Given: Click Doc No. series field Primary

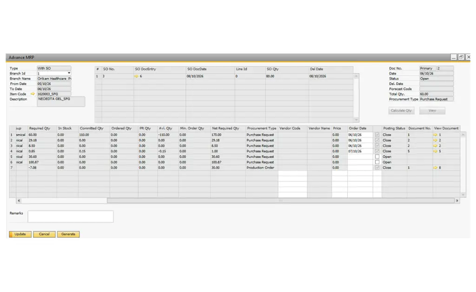Looking at the screenshot, I should pyautogui.click(x=428, y=68).
